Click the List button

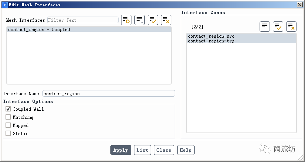click(x=142, y=150)
